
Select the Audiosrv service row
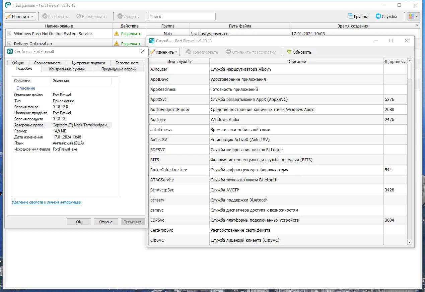point(278,120)
